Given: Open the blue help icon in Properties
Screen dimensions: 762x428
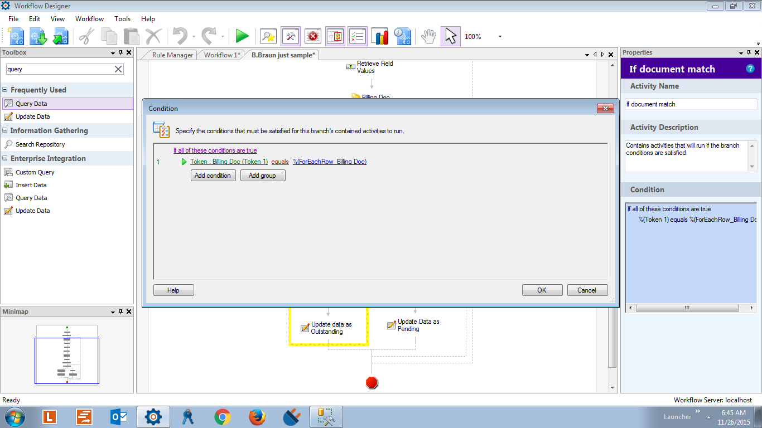Looking at the screenshot, I should (x=750, y=69).
